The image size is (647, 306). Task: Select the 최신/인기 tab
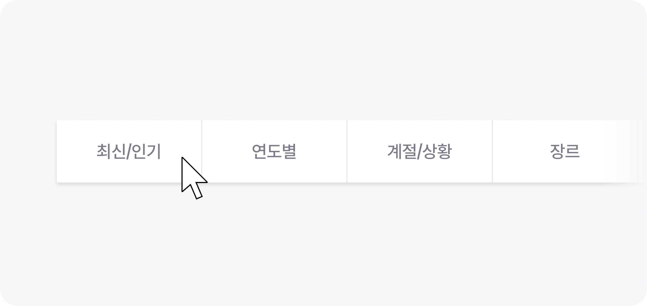pyautogui.click(x=129, y=151)
